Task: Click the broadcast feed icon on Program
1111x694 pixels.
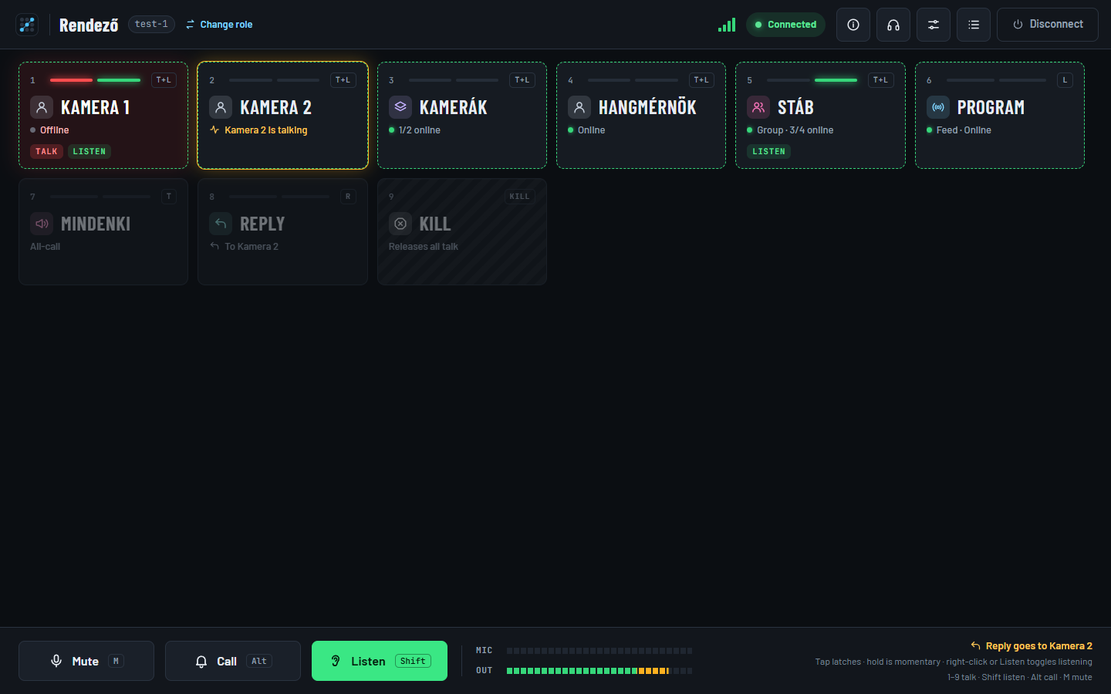Action: 938,107
